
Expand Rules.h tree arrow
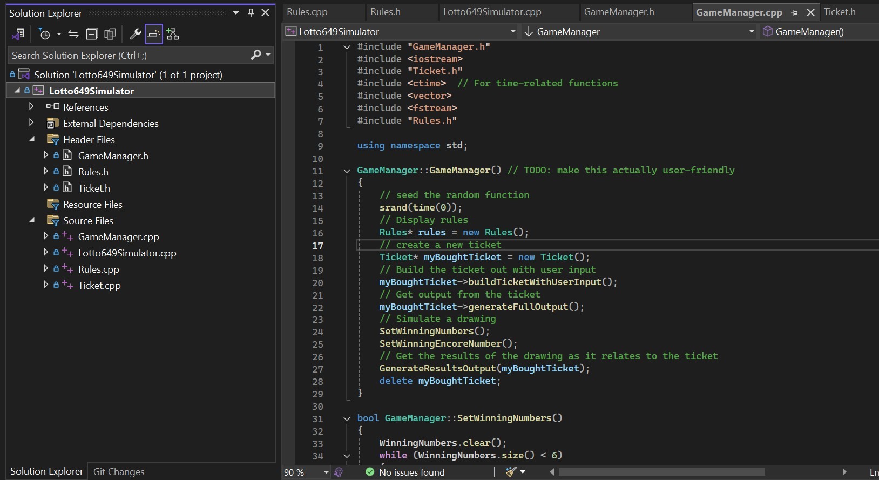point(46,172)
